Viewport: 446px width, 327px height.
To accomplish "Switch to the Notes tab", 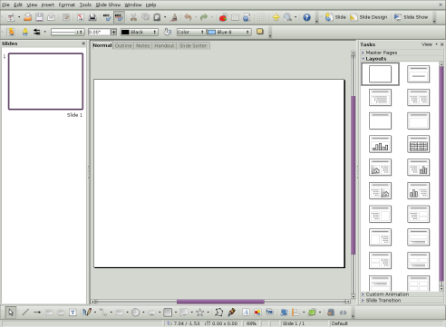I will coord(142,45).
